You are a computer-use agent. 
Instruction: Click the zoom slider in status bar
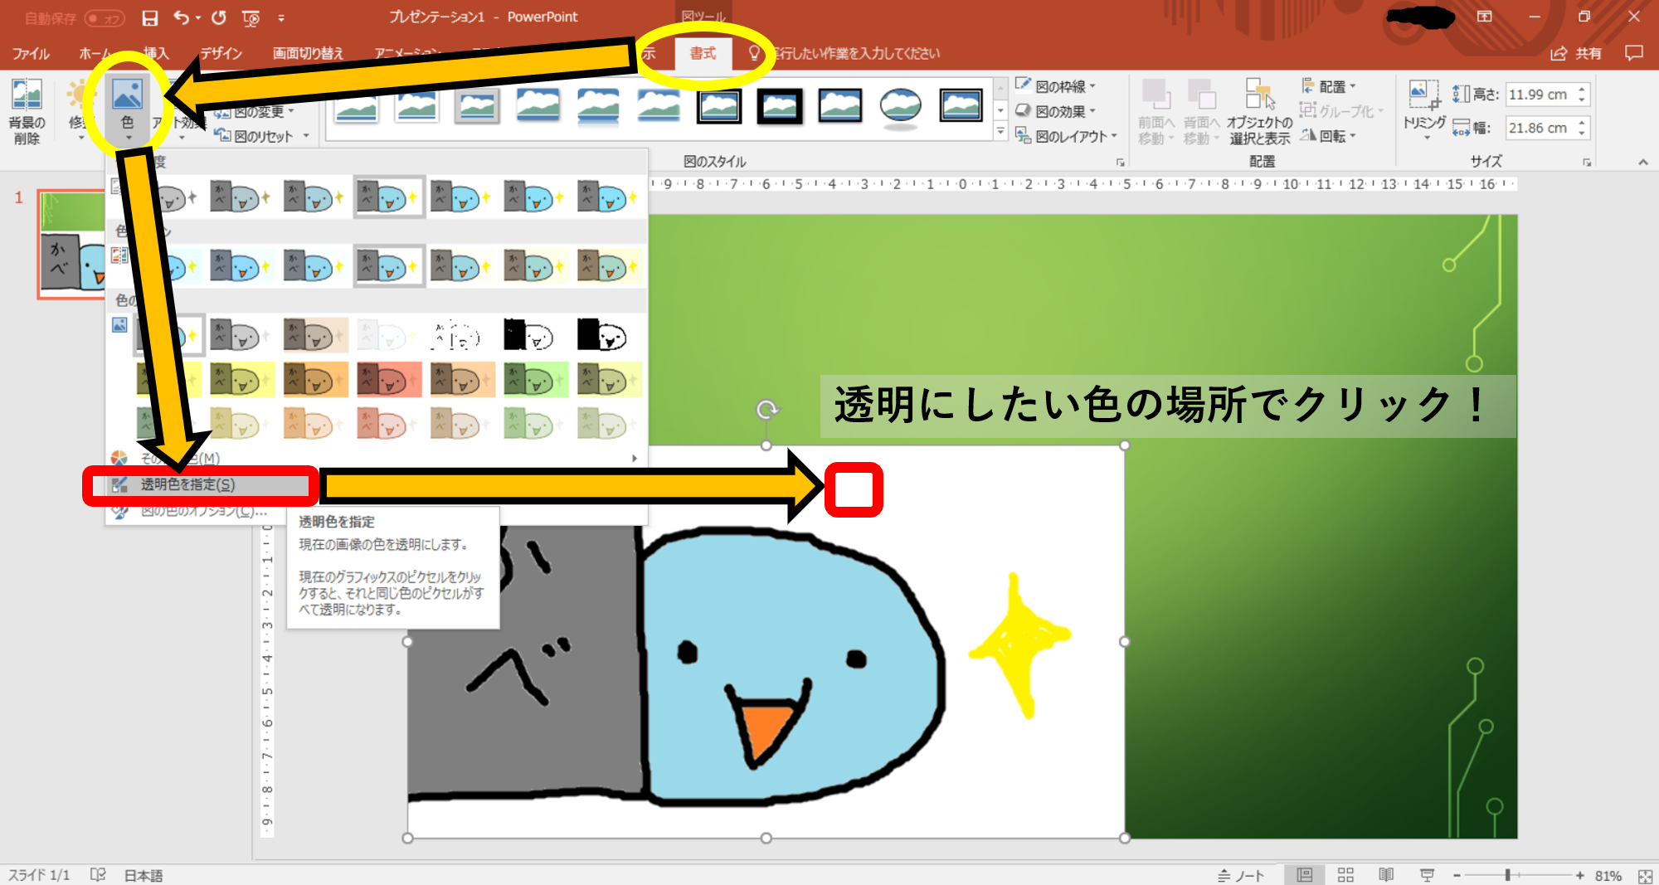1518,875
